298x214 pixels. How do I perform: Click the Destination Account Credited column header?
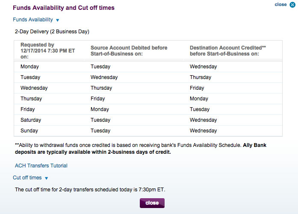tap(228, 51)
